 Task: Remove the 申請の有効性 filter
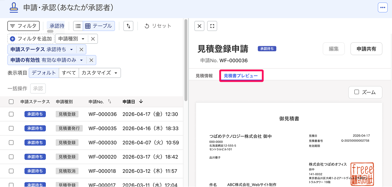pyautogui.click(x=91, y=60)
